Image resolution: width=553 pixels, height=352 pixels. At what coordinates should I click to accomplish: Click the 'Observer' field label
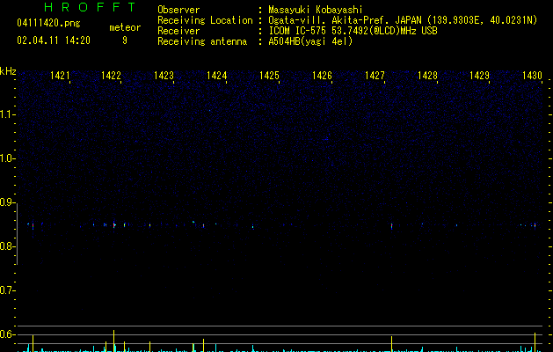[178, 10]
